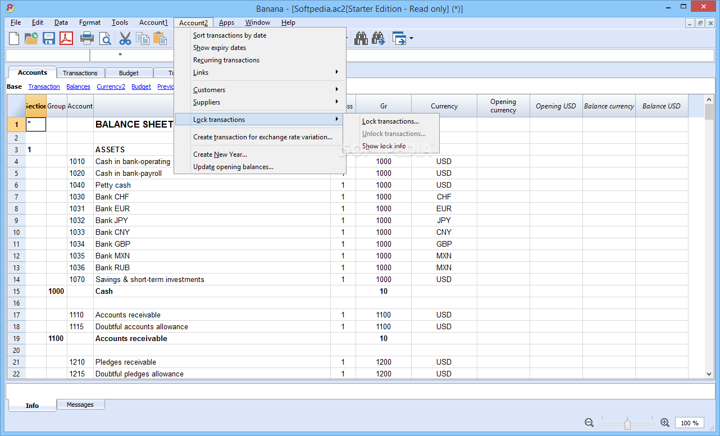
Task: Open the Help menu
Action: click(288, 22)
